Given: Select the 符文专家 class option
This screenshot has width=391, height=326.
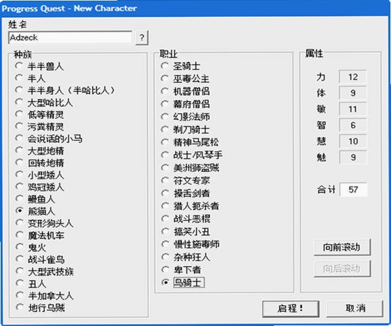Looking at the screenshot, I should [x=185, y=180].
